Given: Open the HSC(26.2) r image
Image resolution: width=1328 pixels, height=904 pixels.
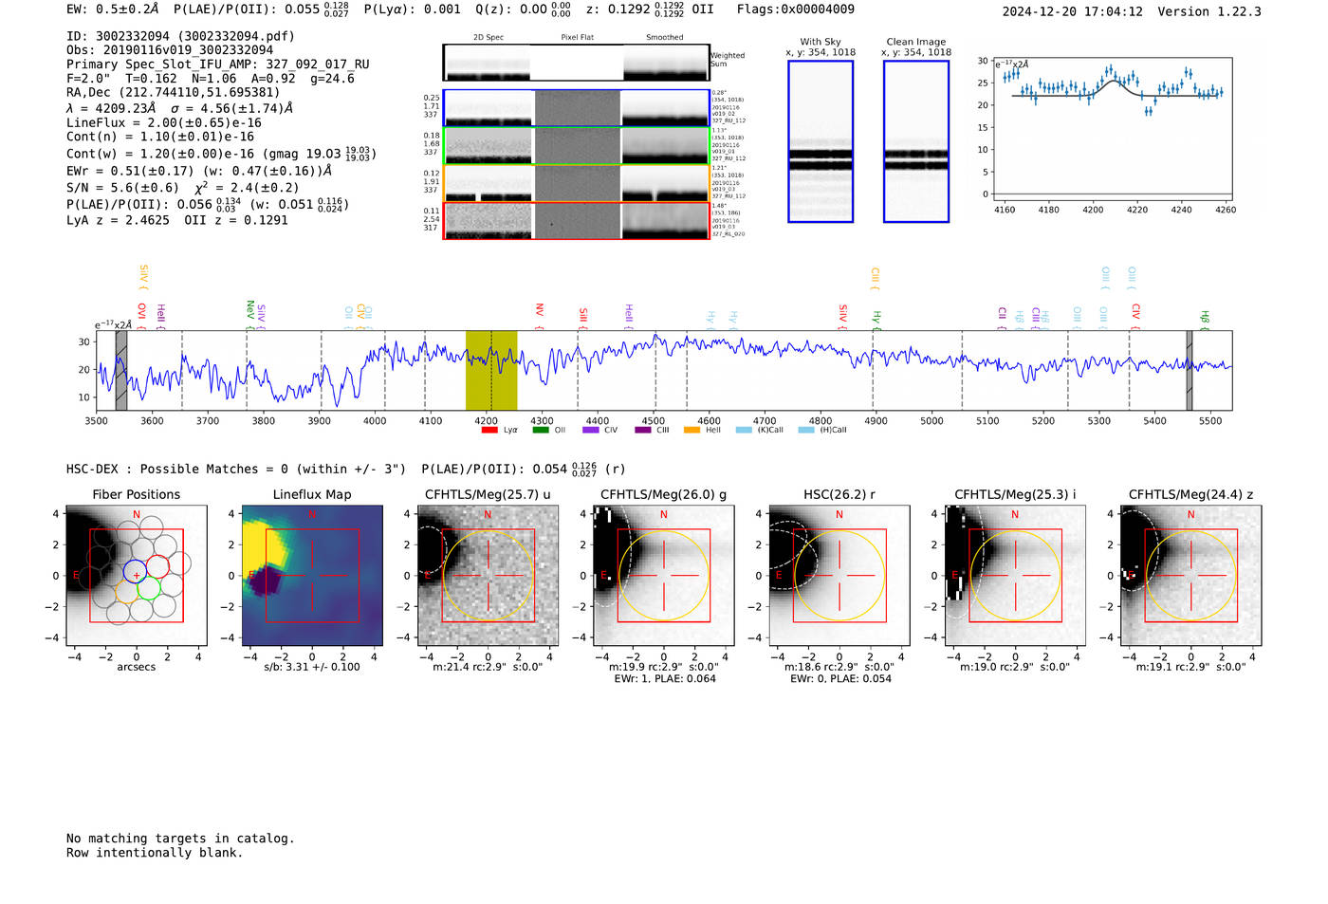Looking at the screenshot, I should tap(839, 576).
